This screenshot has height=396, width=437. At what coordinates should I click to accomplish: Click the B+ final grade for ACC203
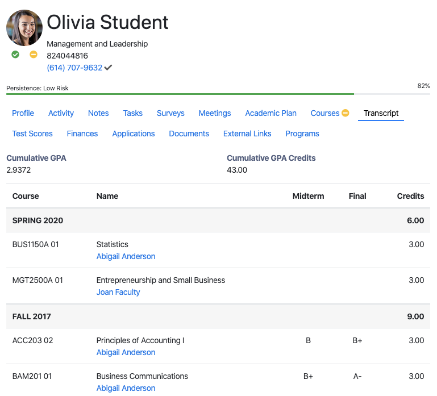click(357, 340)
